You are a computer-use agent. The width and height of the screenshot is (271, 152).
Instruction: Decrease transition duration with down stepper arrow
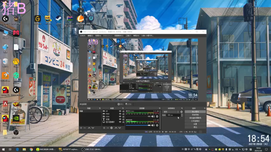[182, 116]
